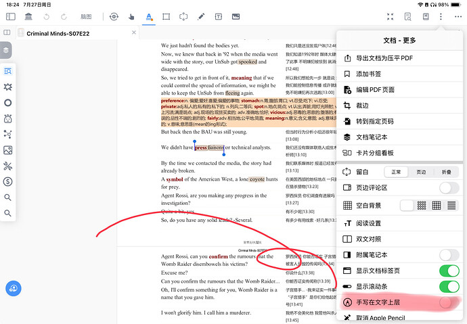Select the dotted grid 空白背景 option
Image resolution: width=467 pixels, height=324 pixels.
pyautogui.click(x=422, y=205)
